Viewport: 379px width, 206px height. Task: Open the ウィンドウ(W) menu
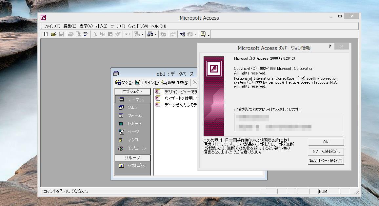point(138,26)
